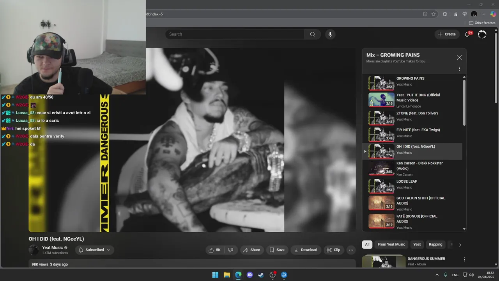
Task: Dislike the OH I DID video
Action: (231, 250)
